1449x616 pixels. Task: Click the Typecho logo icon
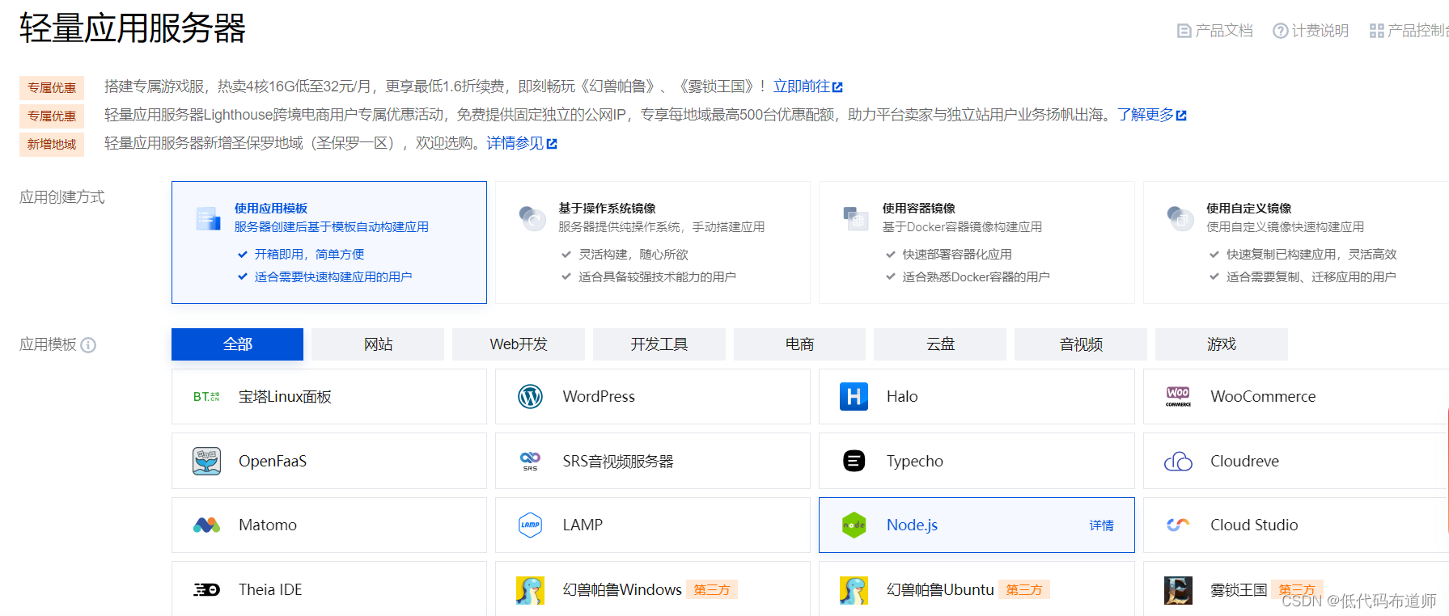pos(854,461)
